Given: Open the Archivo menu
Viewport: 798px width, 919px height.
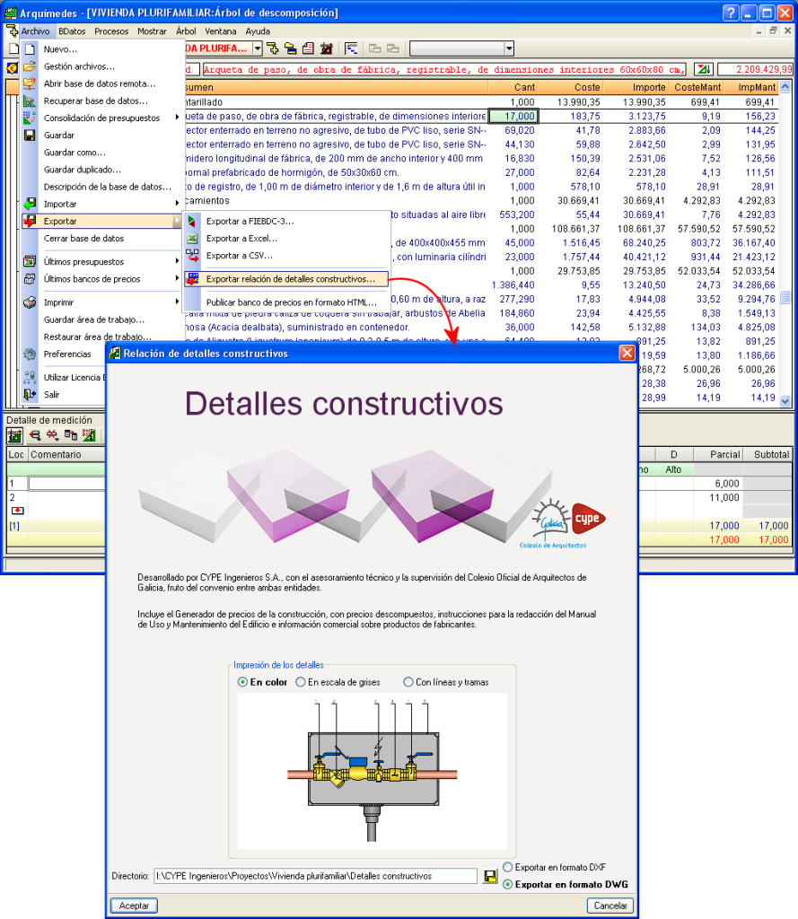Looking at the screenshot, I should [x=35, y=31].
